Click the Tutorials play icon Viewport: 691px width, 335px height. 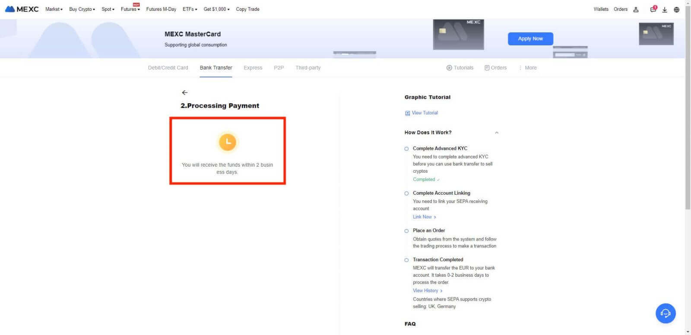pyautogui.click(x=449, y=68)
